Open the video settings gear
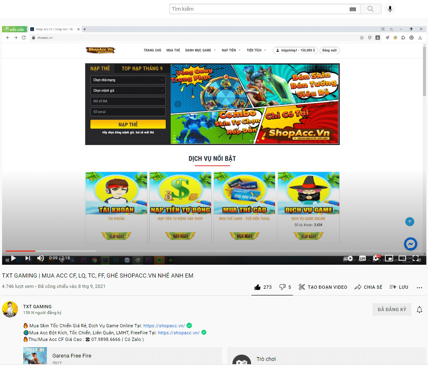The image size is (428, 365). tap(376, 258)
